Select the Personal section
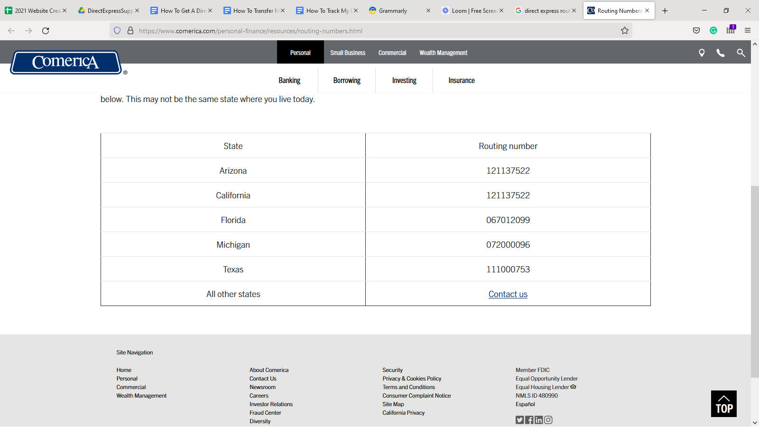This screenshot has width=759, height=427. point(300,53)
